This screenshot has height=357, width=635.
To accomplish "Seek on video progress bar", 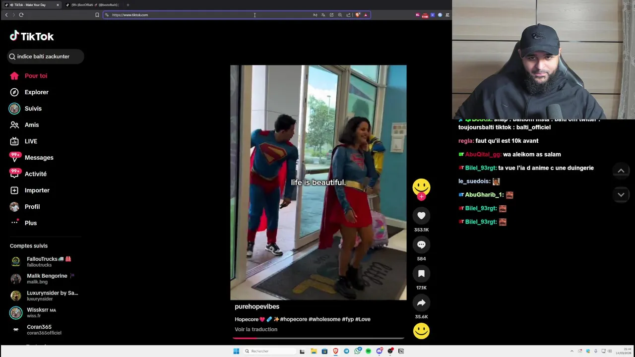I will pos(318,338).
